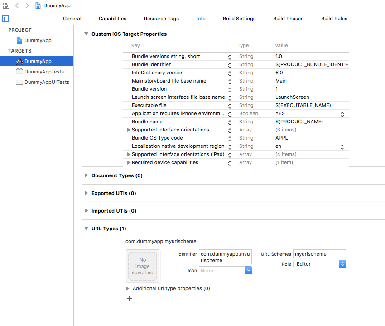Open the Icon combo box dropdown
This screenshot has height=326, width=385.
(x=249, y=270)
